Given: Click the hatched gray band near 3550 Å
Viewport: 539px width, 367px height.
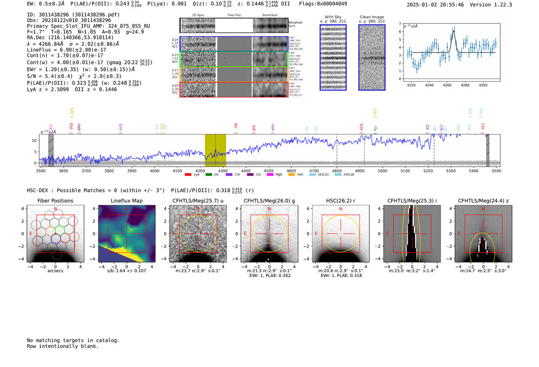Looking at the screenshot, I should click(x=51, y=150).
